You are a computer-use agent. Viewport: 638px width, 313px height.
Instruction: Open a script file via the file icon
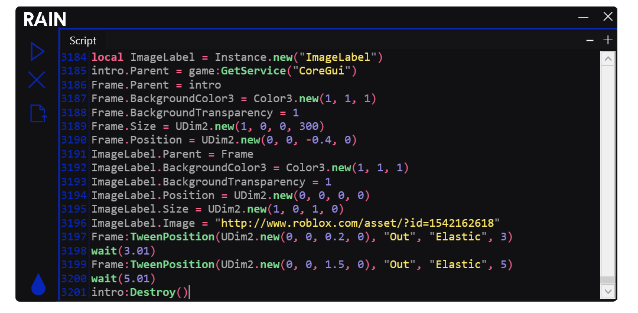38,113
